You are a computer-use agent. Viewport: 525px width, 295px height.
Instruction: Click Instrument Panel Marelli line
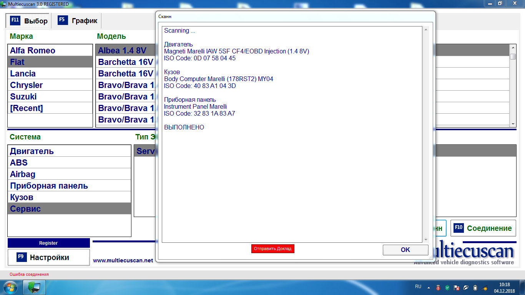(x=195, y=106)
